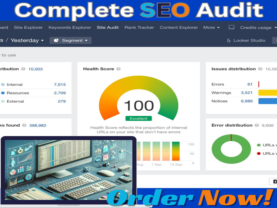Screen dimensions: 277x208
Task: Click the 10,003 distribution total
Action: tap(35, 69)
